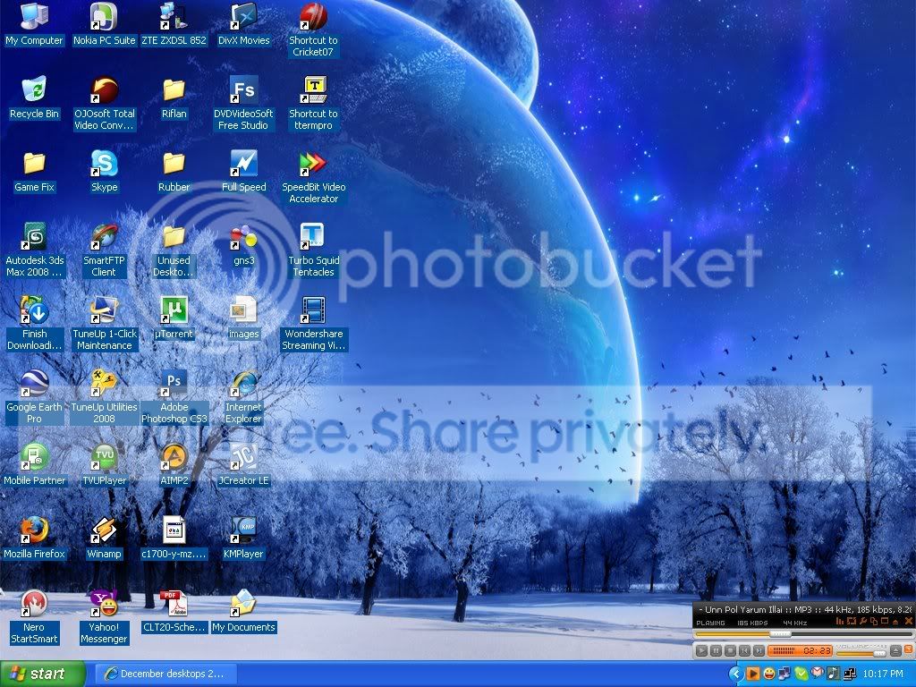Select the CLT20-Sche... PDF file
This screenshot has height=687, width=916.
point(174,612)
